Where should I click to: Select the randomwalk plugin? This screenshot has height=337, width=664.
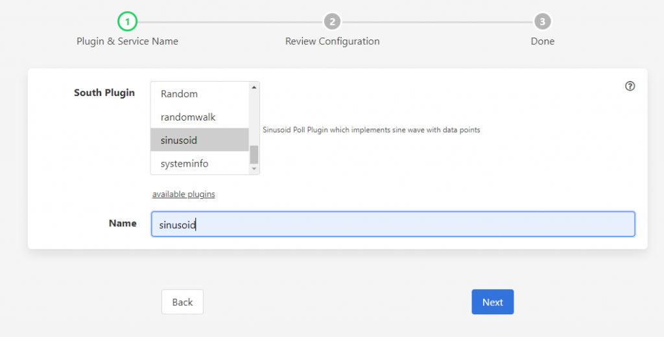[200, 117]
